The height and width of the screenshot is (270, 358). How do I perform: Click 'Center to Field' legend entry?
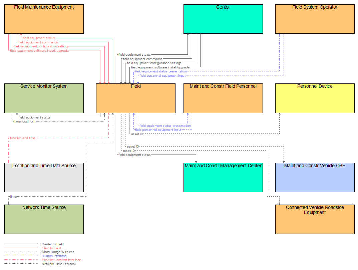[x=53, y=244]
